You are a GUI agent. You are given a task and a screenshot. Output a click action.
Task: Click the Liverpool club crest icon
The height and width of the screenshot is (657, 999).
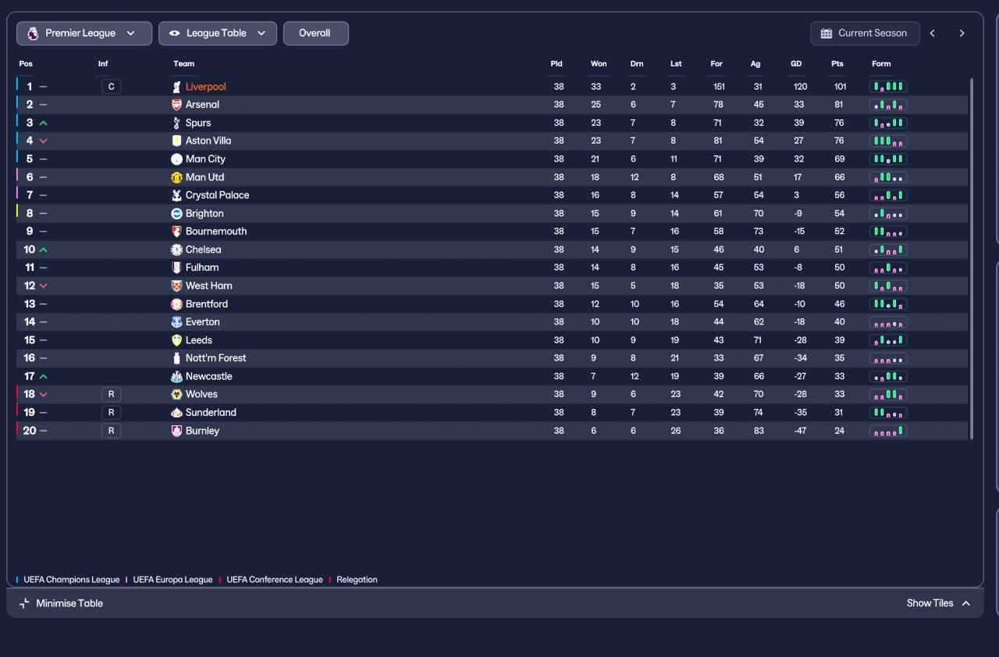pyautogui.click(x=176, y=87)
